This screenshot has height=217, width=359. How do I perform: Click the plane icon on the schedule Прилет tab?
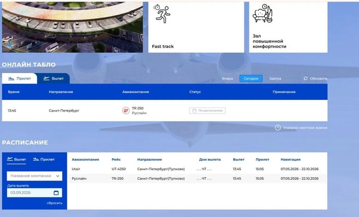(x=36, y=159)
